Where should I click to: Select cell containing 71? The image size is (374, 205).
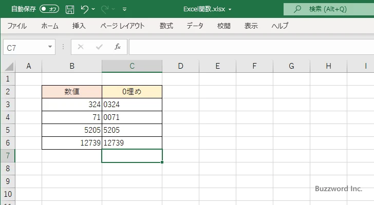click(x=72, y=117)
